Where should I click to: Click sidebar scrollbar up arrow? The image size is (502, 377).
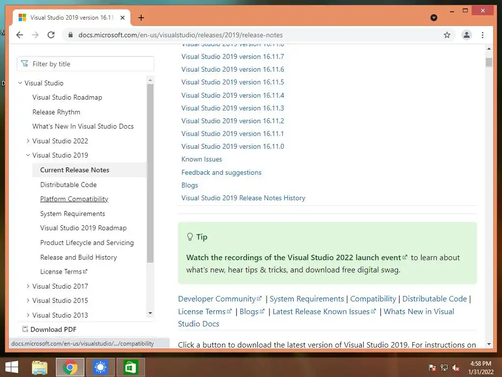click(150, 80)
